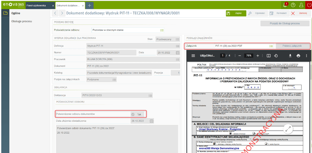Open Pracownik list selector
The image size is (312, 153).
pos(178,60)
